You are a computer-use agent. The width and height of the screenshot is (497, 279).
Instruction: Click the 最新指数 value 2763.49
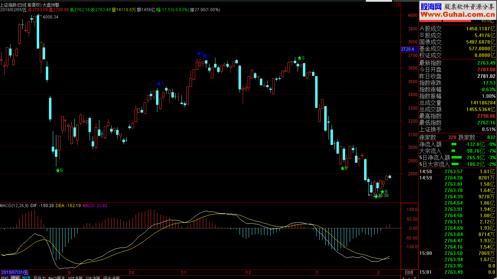coord(487,63)
